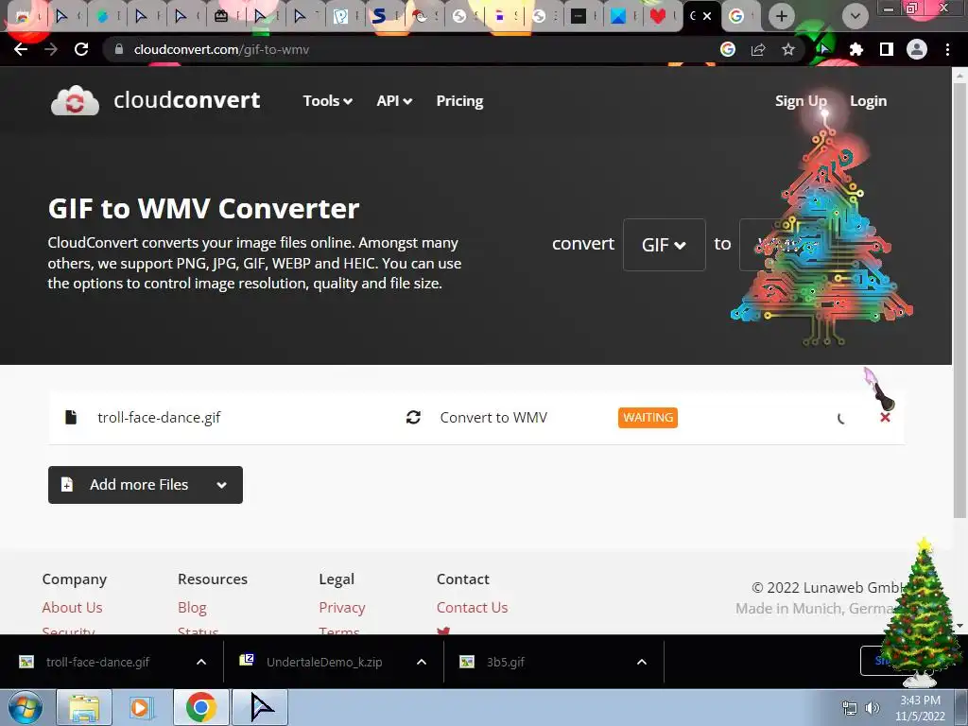Open a new browser tab
The image size is (968, 726).
(782, 16)
